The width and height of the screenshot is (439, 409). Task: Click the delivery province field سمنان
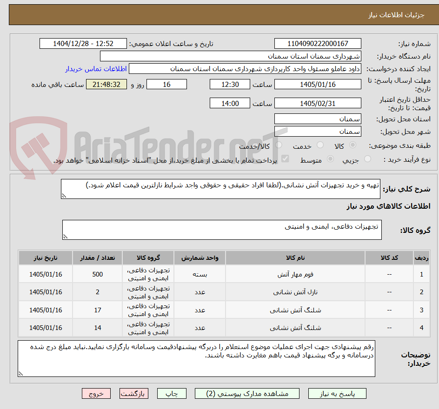coord(318,119)
